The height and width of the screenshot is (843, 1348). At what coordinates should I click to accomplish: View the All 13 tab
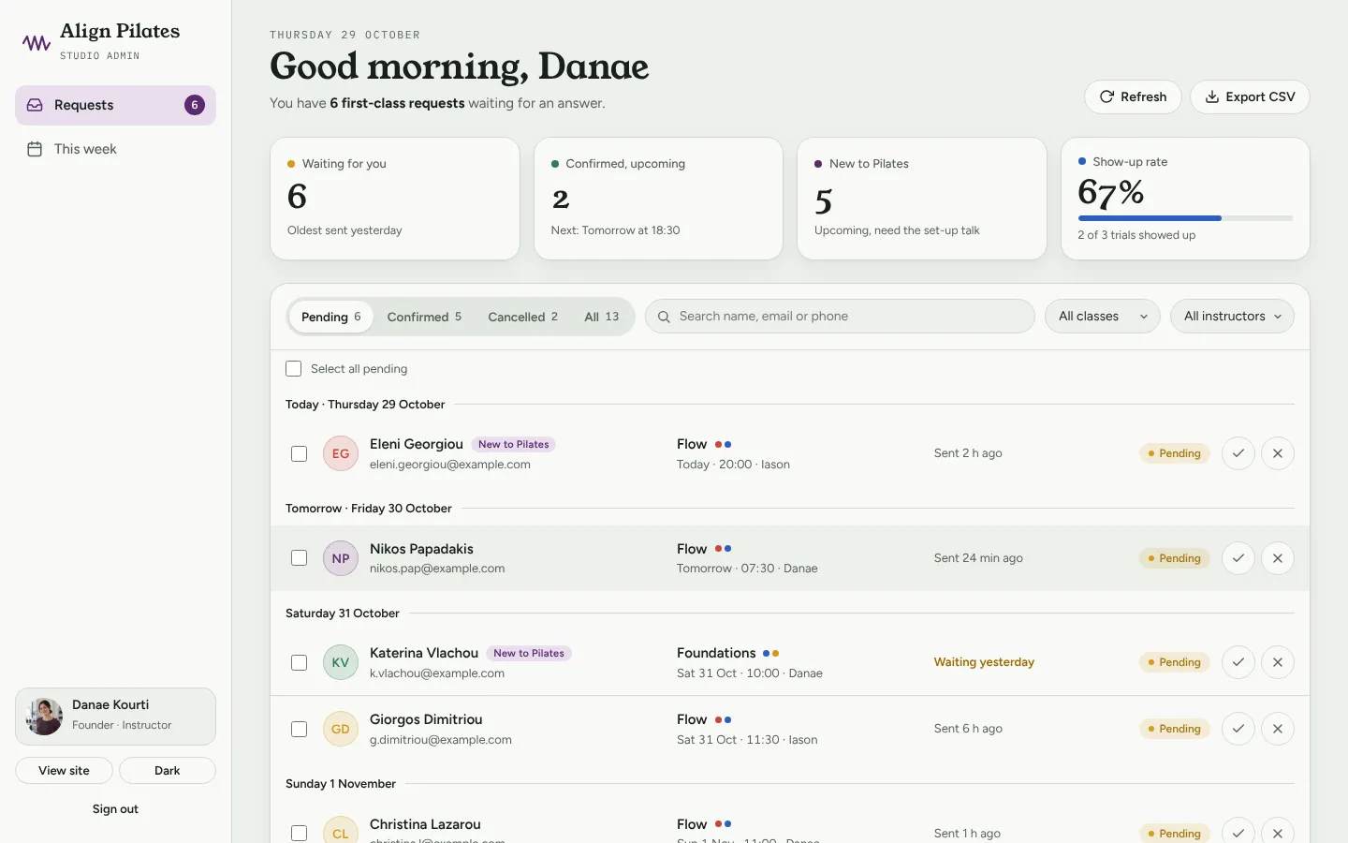(602, 317)
